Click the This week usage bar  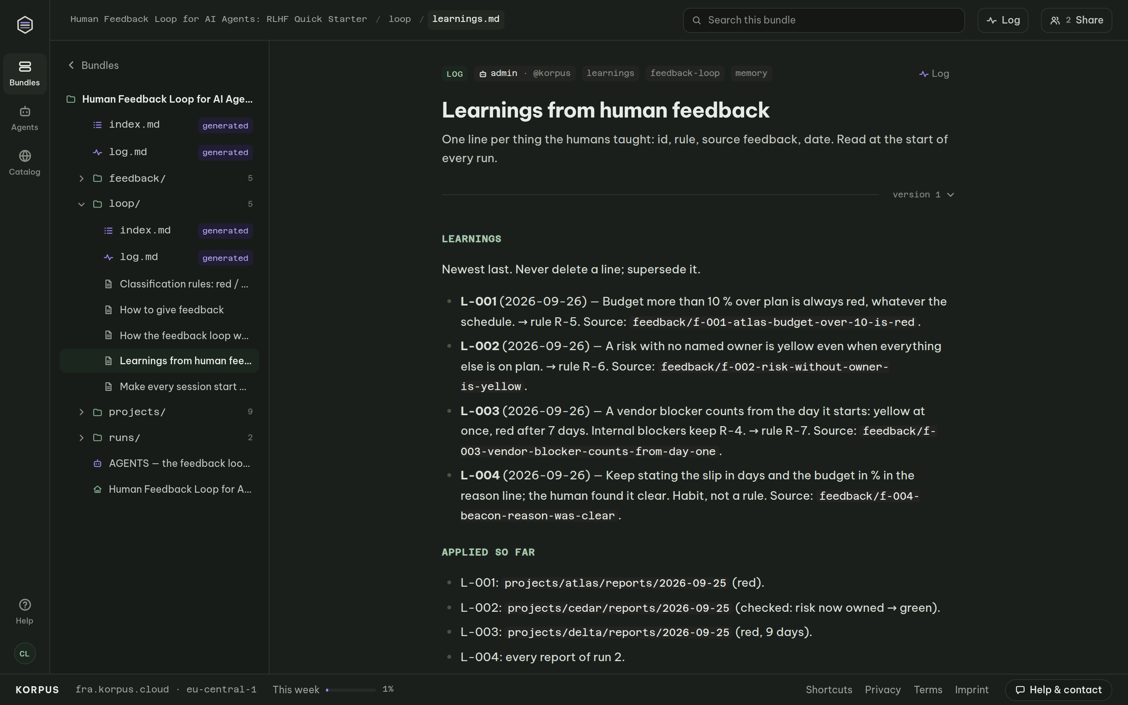coord(351,690)
